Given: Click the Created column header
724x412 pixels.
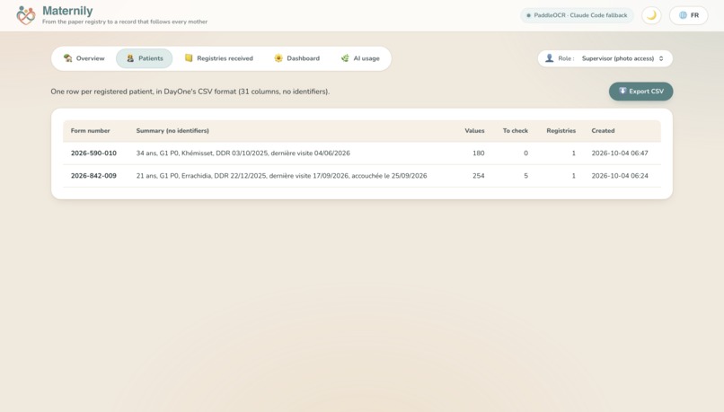Looking at the screenshot, I should point(603,130).
